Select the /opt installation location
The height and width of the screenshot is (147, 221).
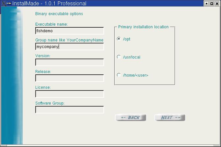pyautogui.click(x=119, y=39)
